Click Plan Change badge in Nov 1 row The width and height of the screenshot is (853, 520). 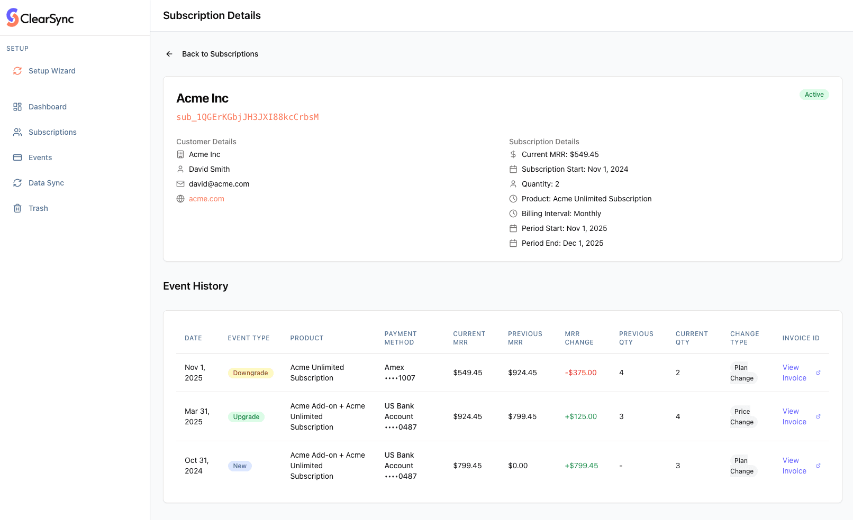(x=743, y=373)
